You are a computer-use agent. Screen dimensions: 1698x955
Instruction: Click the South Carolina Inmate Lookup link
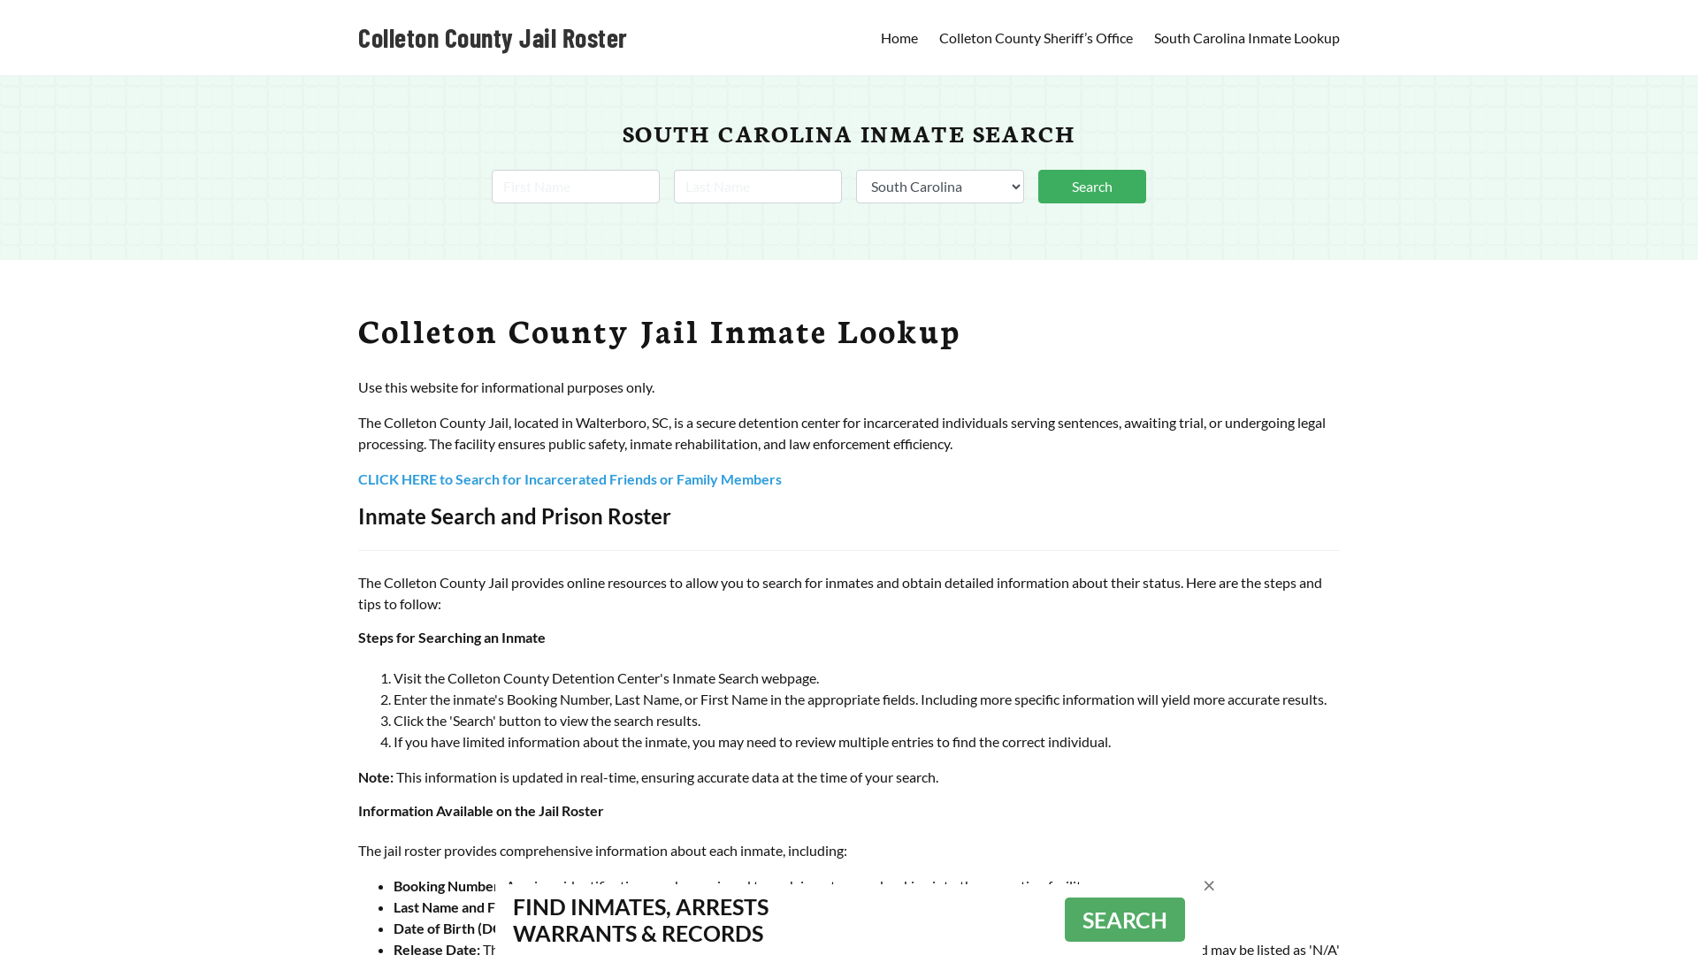click(x=1247, y=37)
